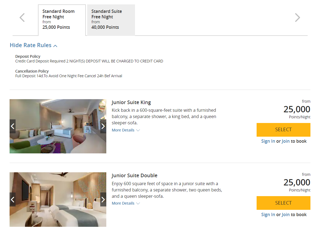Click the Junior Suite King room photo

coord(58,126)
